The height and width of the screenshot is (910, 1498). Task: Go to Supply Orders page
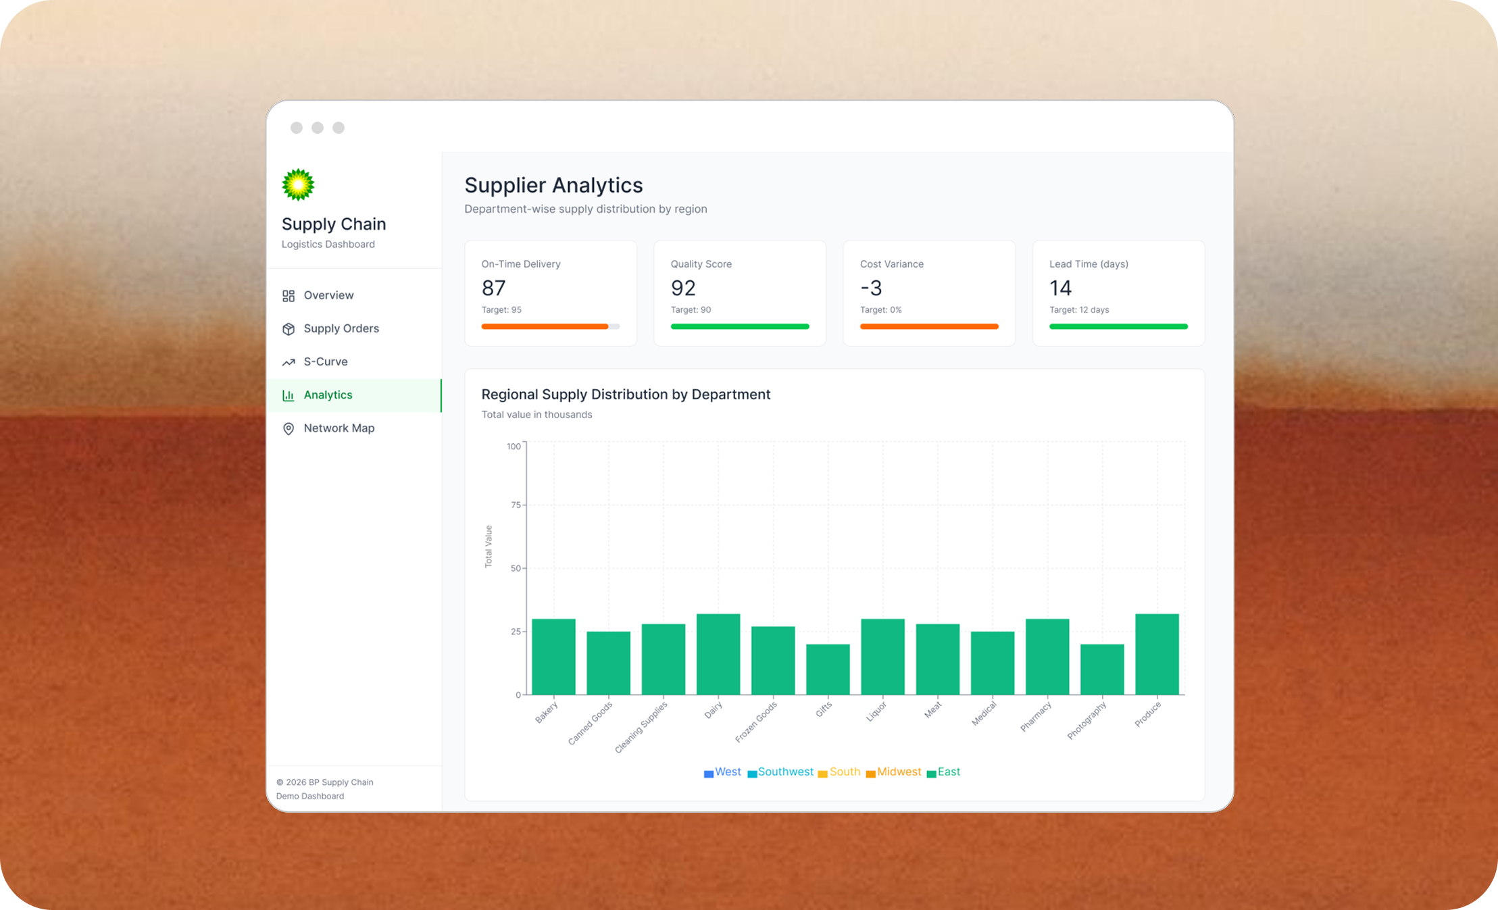(x=341, y=328)
